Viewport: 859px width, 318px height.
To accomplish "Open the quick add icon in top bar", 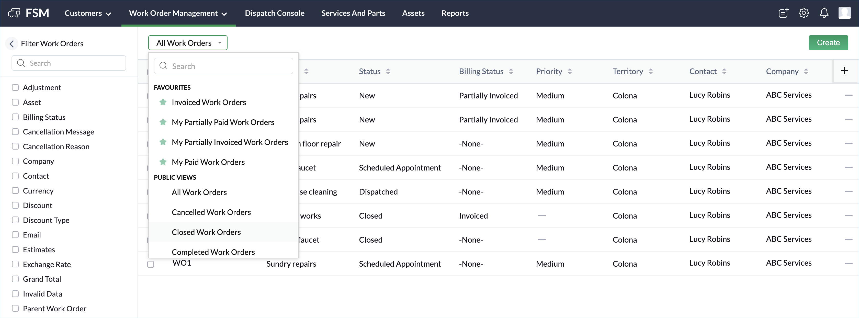I will click(x=783, y=13).
